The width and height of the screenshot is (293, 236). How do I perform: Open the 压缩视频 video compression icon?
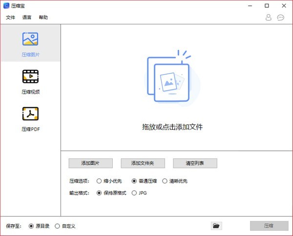pos(30,77)
